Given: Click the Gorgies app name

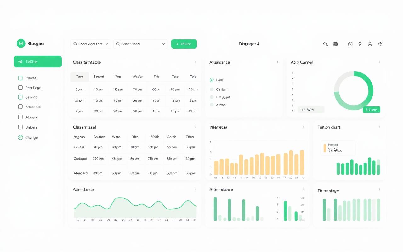Looking at the screenshot, I should tap(36, 44).
